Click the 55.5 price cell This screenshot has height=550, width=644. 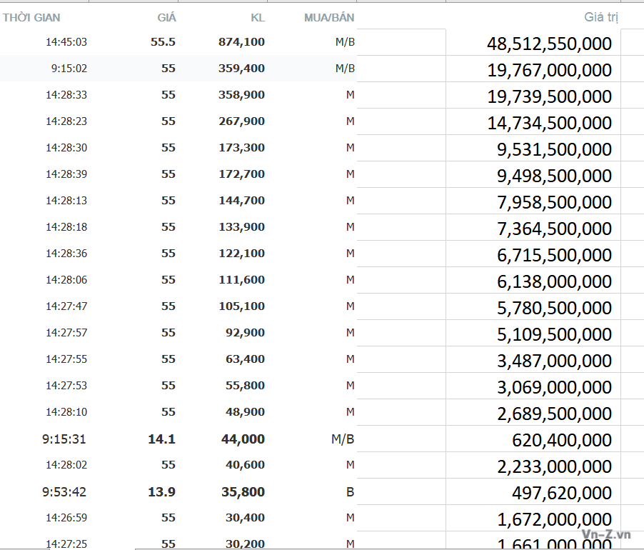tap(163, 42)
